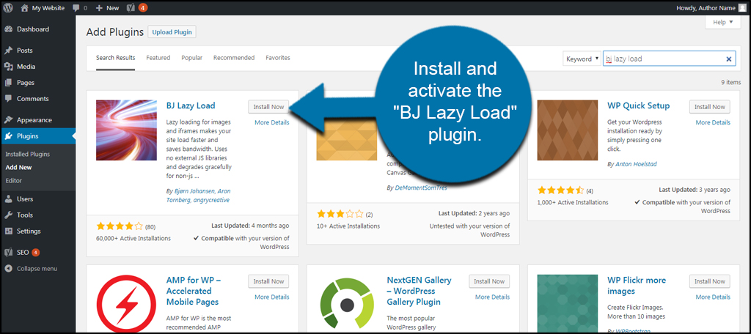The height and width of the screenshot is (334, 751).
Task: Click the SEO Yoast sidebar icon
Action: coord(9,252)
